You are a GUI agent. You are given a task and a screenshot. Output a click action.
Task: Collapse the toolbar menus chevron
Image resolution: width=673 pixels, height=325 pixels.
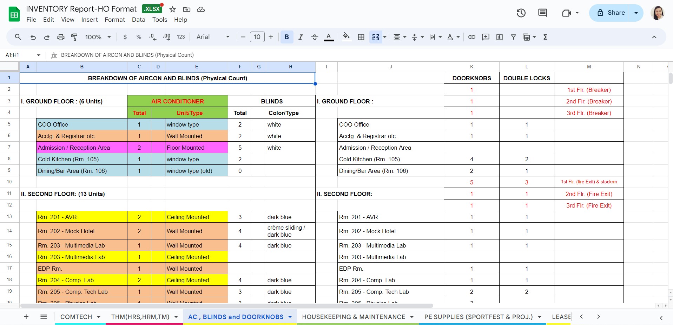[654, 37]
